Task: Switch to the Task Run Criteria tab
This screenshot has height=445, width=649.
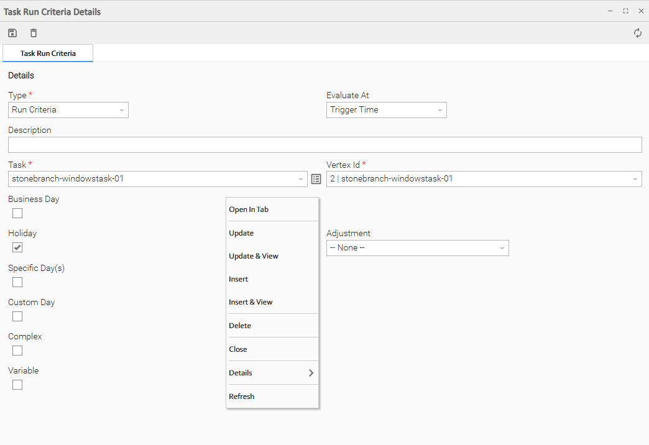Action: [x=48, y=53]
